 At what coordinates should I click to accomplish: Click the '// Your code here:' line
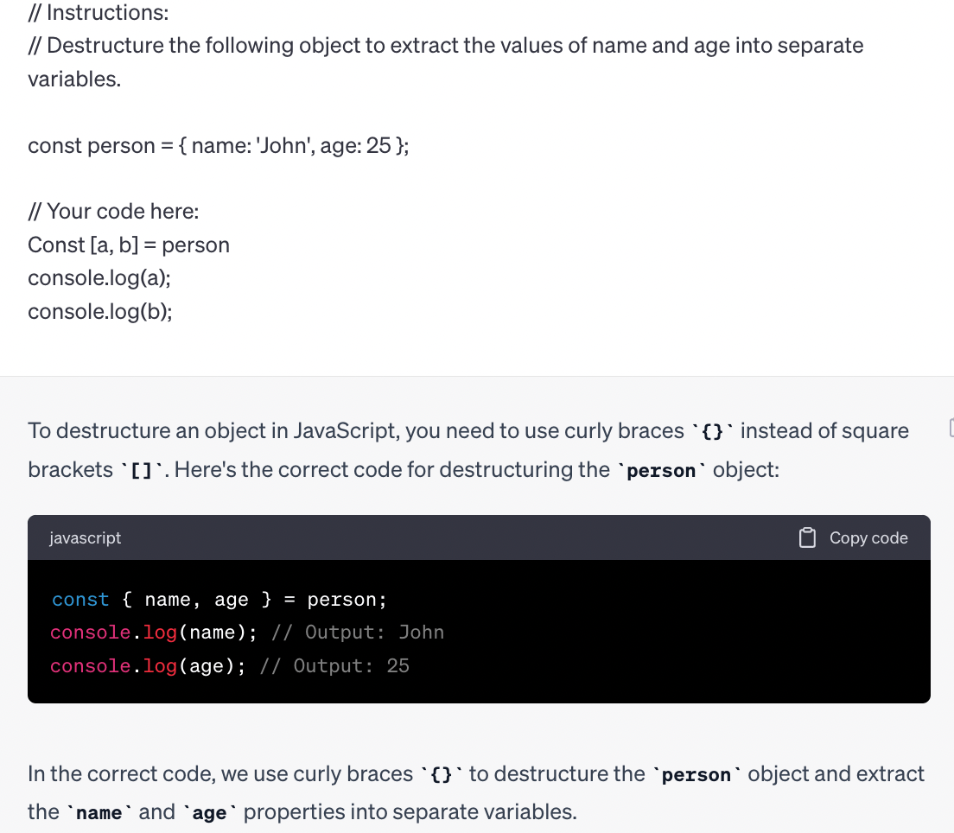pos(114,212)
